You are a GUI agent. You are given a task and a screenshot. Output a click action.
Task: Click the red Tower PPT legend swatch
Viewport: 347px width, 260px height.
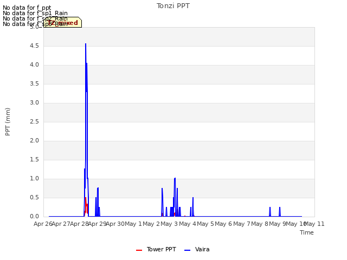pyautogui.click(x=139, y=250)
